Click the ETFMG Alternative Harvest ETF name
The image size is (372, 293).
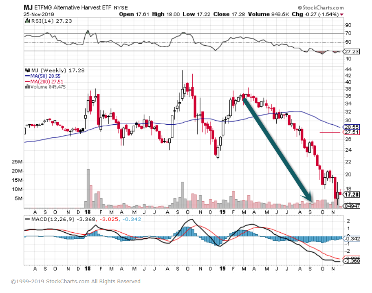pyautogui.click(x=73, y=8)
